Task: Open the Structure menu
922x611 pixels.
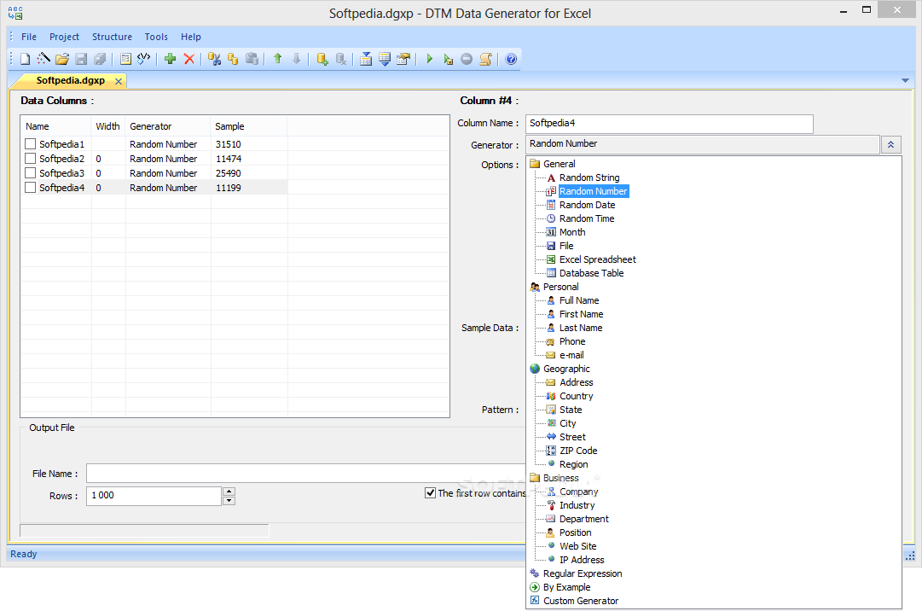Action: coord(112,37)
